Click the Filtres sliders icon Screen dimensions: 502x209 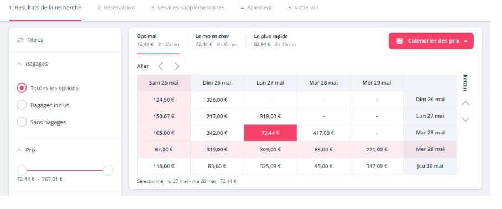coord(20,40)
